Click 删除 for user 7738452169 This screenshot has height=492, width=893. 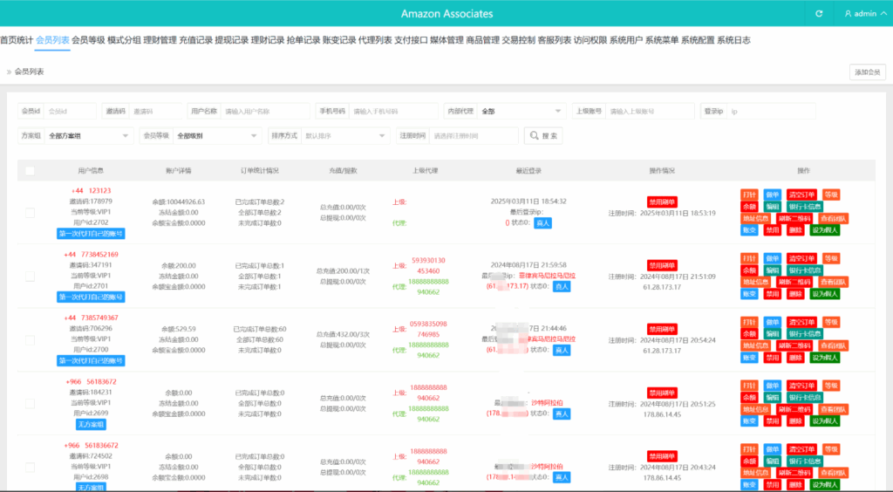(795, 294)
